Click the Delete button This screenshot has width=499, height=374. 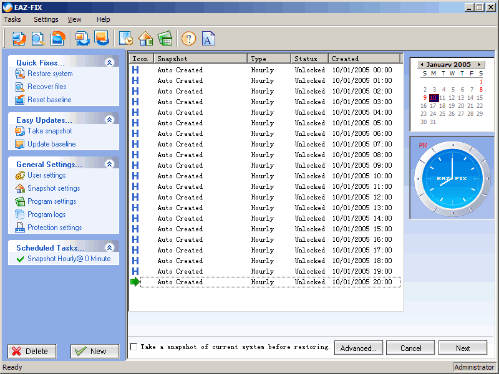tap(32, 351)
